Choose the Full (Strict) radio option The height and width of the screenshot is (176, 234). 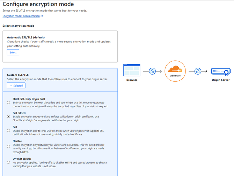8,116
